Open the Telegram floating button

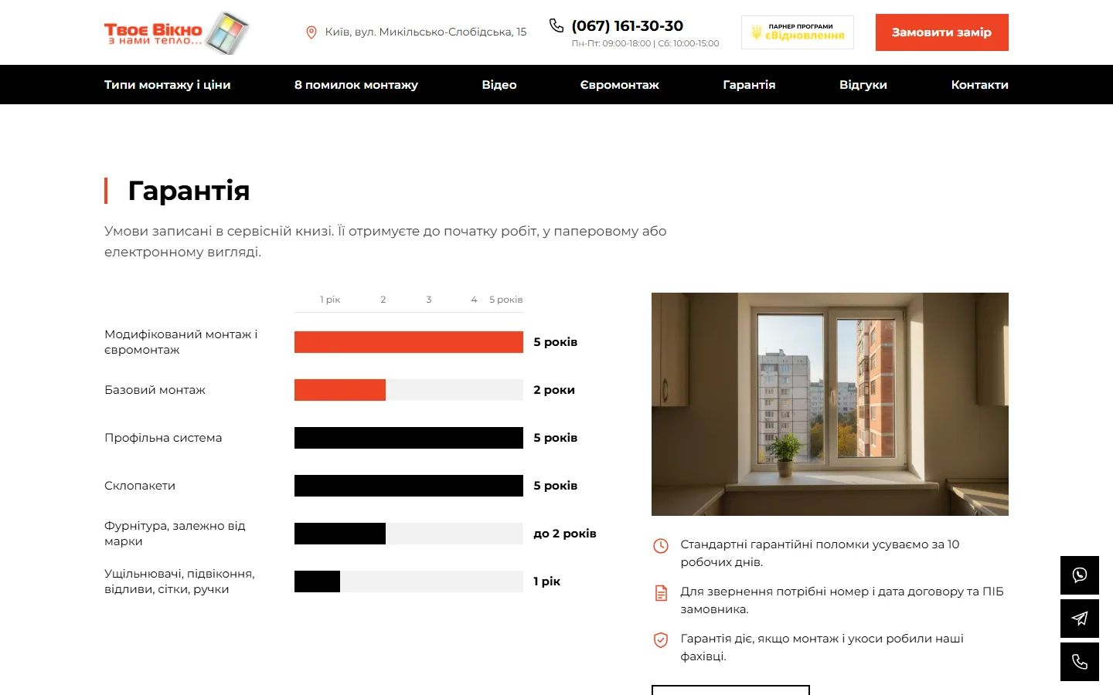coord(1080,618)
